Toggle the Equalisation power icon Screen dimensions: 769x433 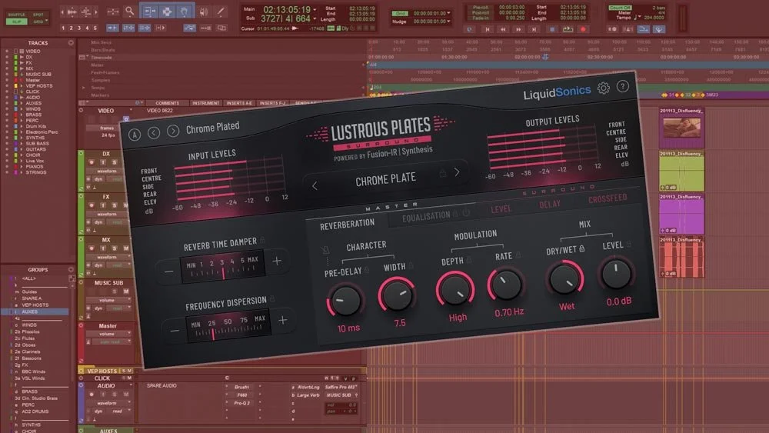tap(466, 212)
